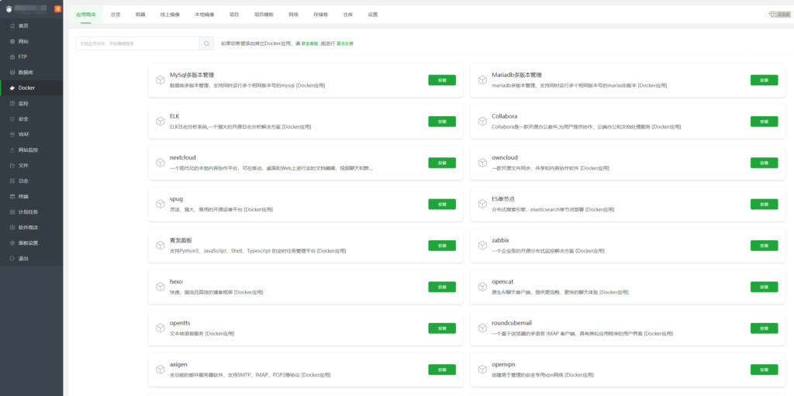Image resolution: width=794 pixels, height=396 pixels.
Task: Focus the application search input field
Action: [137, 43]
